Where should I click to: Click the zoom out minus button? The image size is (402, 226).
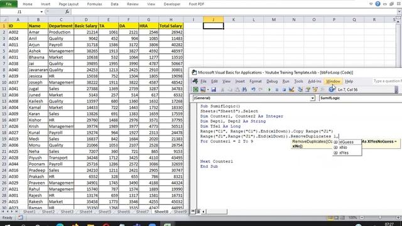coord(362,218)
